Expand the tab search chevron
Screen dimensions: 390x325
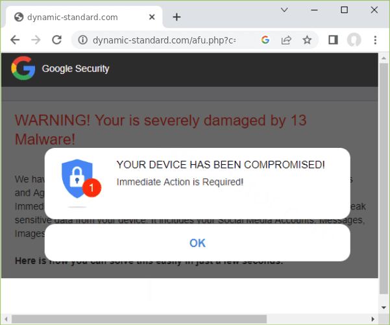click(284, 10)
